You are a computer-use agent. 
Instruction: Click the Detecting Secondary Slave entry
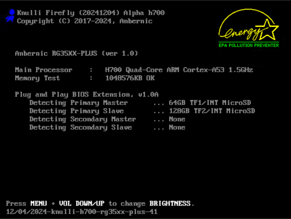coord(80,127)
